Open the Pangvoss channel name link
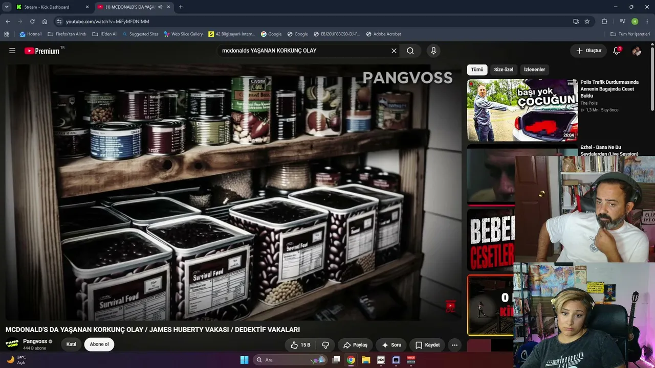 [35, 341]
